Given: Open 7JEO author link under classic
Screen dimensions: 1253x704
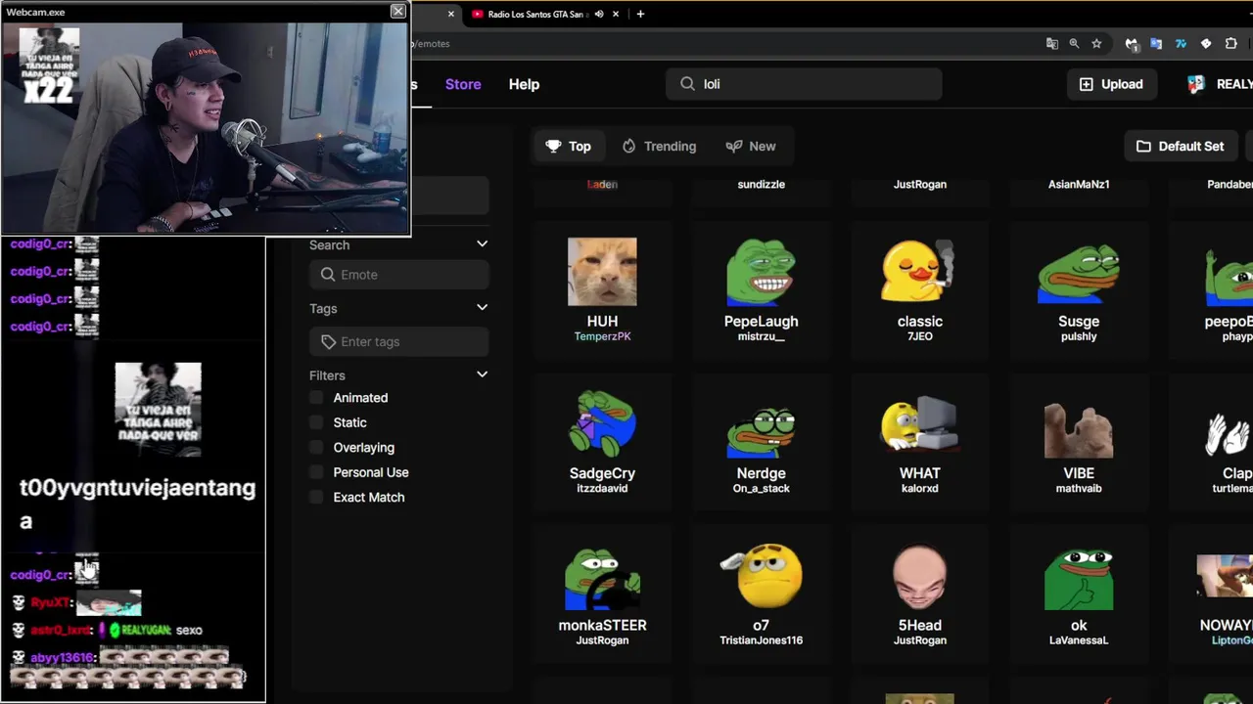Looking at the screenshot, I should pos(919,336).
